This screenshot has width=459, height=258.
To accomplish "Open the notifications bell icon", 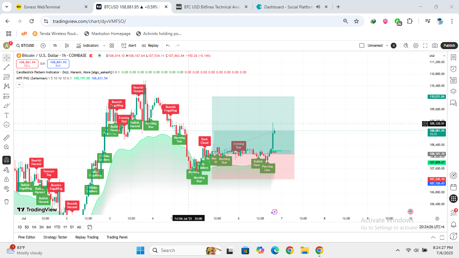I will pyautogui.click(x=453, y=224).
